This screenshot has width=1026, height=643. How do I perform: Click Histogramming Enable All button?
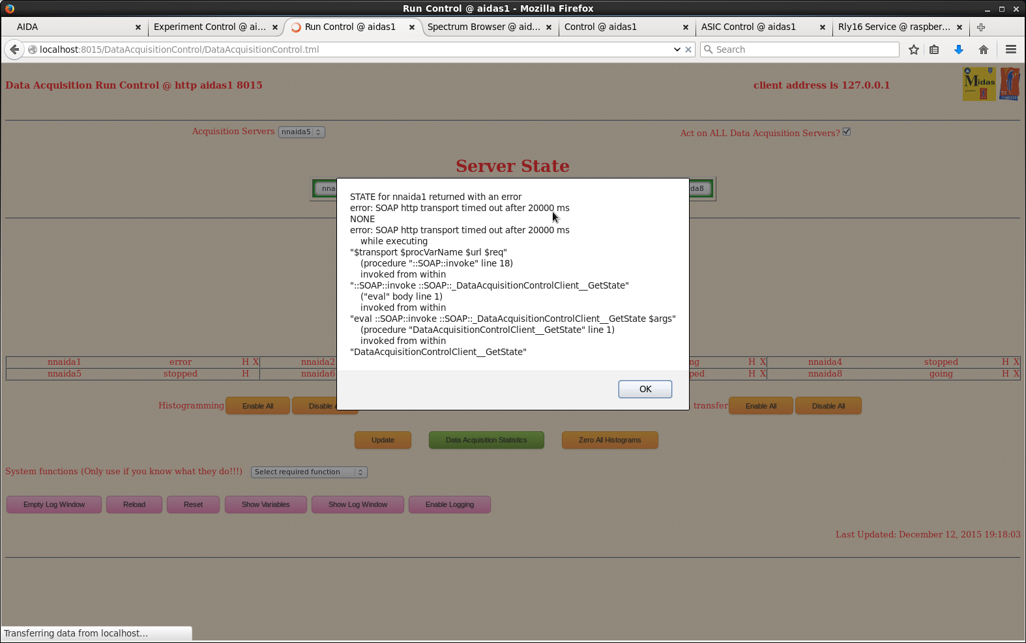[257, 406]
